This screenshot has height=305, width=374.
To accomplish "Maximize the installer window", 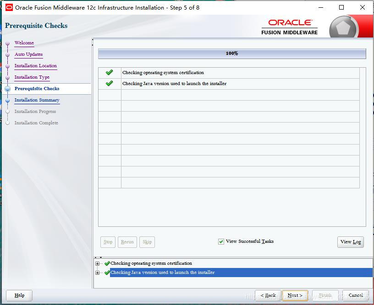I will click(341, 7).
